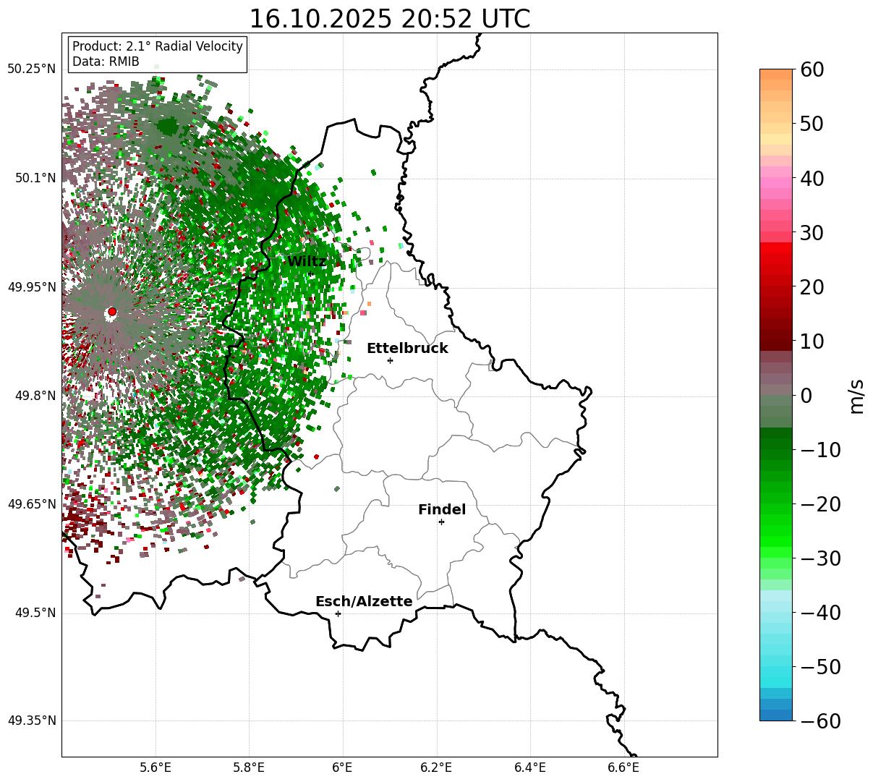
Task: Click the 0 colorbar tick label
Action: coord(806,396)
